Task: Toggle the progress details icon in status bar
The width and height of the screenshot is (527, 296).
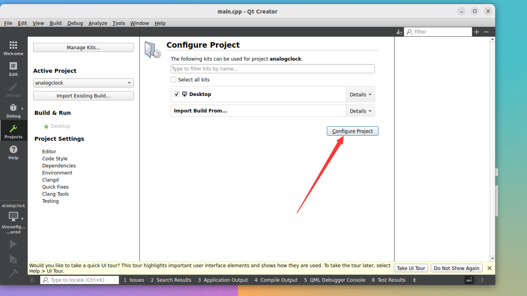Action: coord(469,280)
